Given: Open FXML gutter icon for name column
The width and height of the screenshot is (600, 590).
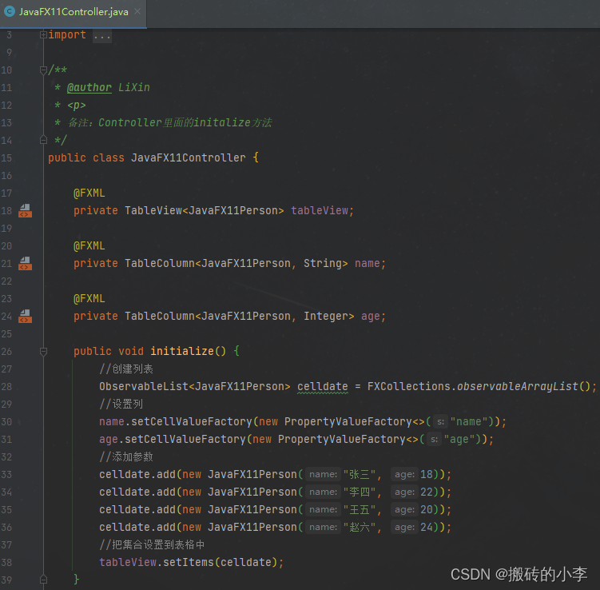Looking at the screenshot, I should tap(26, 263).
